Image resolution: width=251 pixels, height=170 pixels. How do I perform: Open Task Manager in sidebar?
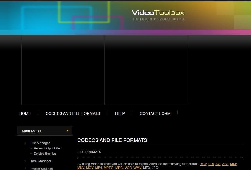pyautogui.click(x=41, y=161)
